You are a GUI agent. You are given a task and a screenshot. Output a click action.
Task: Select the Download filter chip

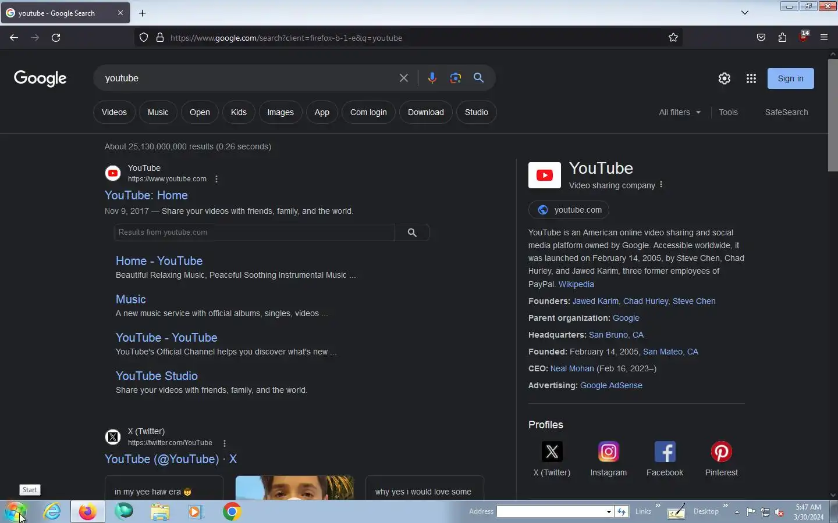(x=426, y=112)
